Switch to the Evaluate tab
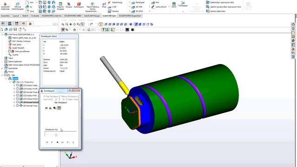Screen dimensions: 297x167 [35, 16]
